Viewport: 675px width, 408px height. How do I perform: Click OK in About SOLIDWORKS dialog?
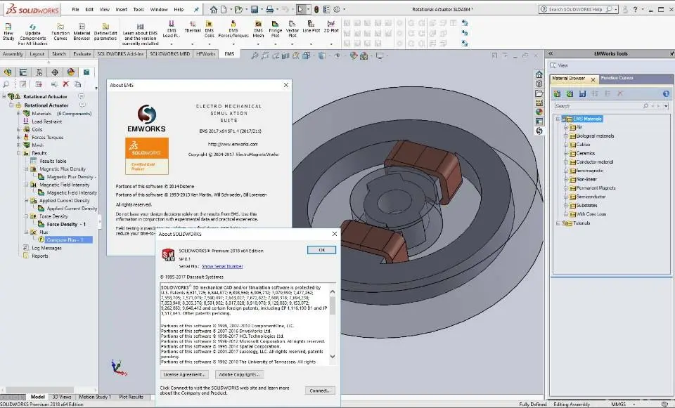[x=321, y=250]
